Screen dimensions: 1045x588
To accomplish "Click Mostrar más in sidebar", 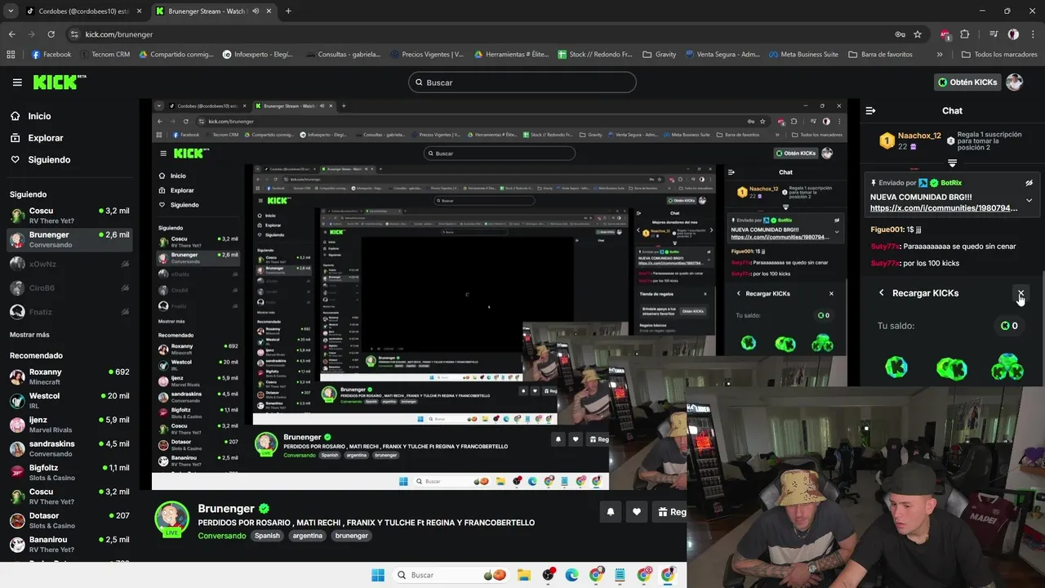I will click(29, 335).
